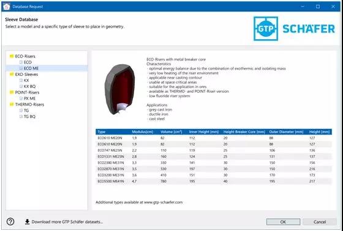This screenshot has height=231, width=343.
Task: Click the Database Request app icon
Action: pyautogui.click(x=7, y=7)
